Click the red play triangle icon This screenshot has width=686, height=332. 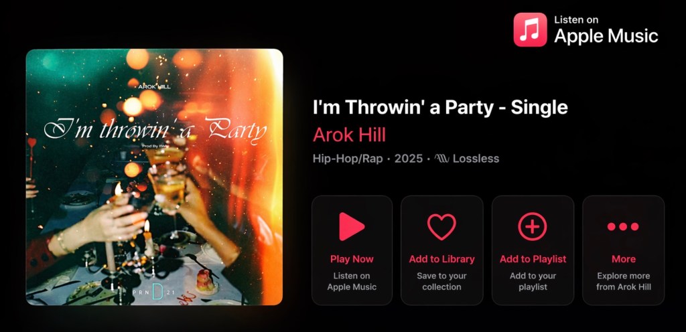(x=351, y=226)
